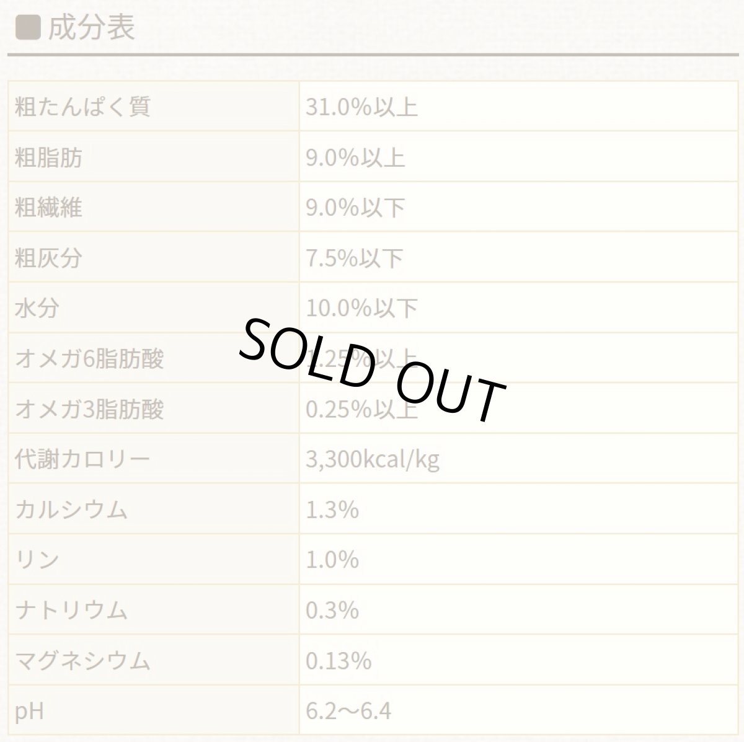Screen dimensions: 744x742
Task: Select the 粗たんぱく質 row label
Action: tap(82, 107)
